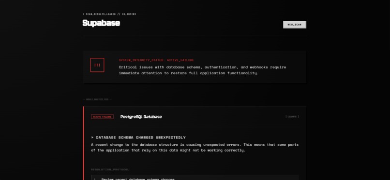Click the red triple-exclamation alert icon
390x180 pixels.
[x=97, y=65]
